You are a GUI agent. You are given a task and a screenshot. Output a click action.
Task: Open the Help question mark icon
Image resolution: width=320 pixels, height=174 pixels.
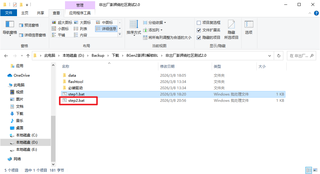pyautogui.click(x=316, y=13)
